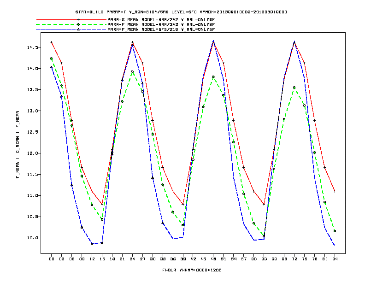Image resolution: width=365 pixels, height=282 pixels.
Task: Click the 42 x-axis hour label
Action: 193,259
